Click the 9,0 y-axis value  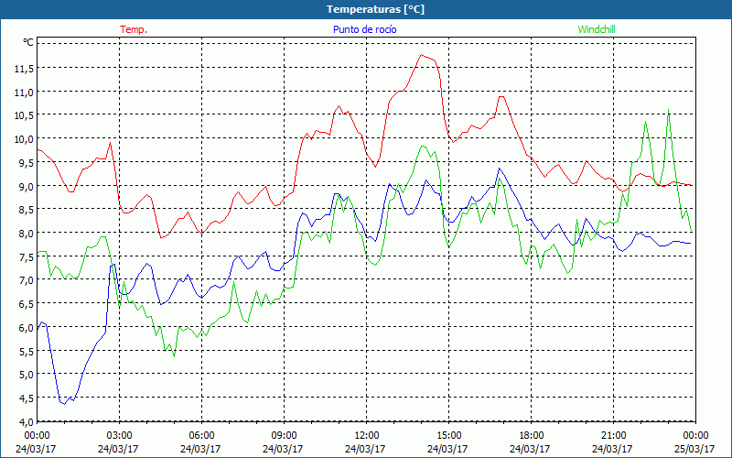pos(27,187)
